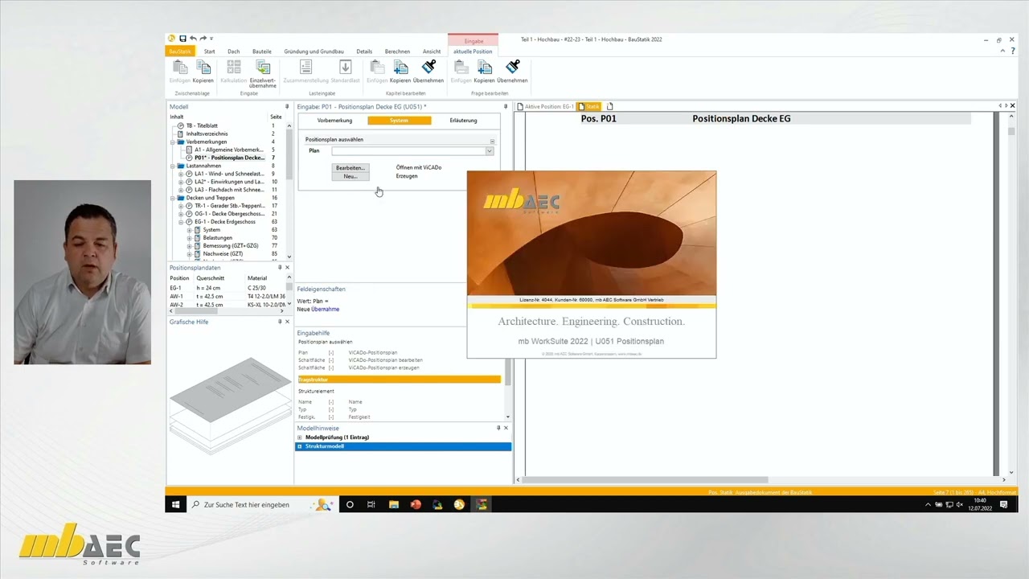Screen dimensions: 1029x579
Task: Select Belastungen under EG-1 in the tree
Action: (218, 238)
